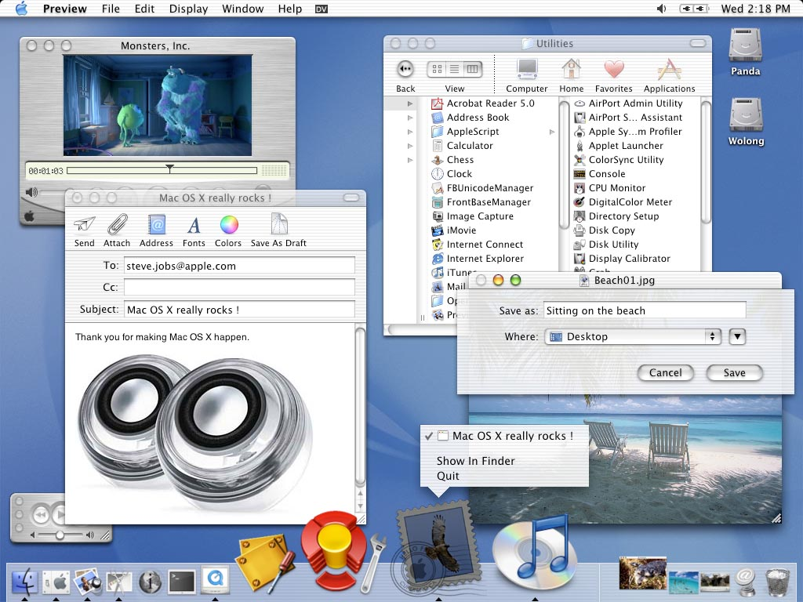Open the Display menu

point(188,9)
